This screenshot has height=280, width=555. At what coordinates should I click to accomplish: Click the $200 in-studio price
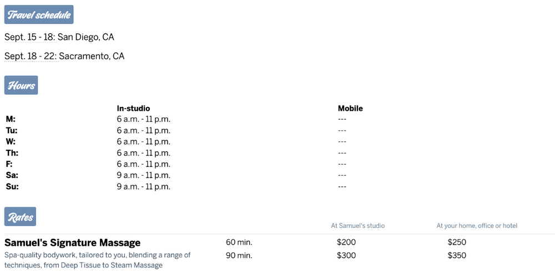tap(346, 242)
